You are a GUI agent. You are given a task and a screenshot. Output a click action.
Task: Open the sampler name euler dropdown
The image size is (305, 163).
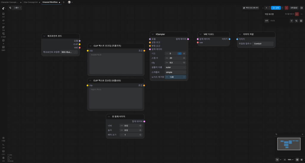[175, 68]
